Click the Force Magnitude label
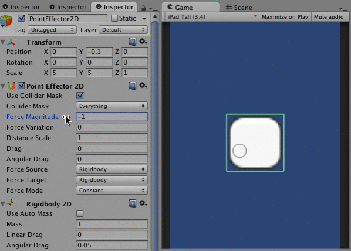The image size is (351, 251). pos(32,117)
